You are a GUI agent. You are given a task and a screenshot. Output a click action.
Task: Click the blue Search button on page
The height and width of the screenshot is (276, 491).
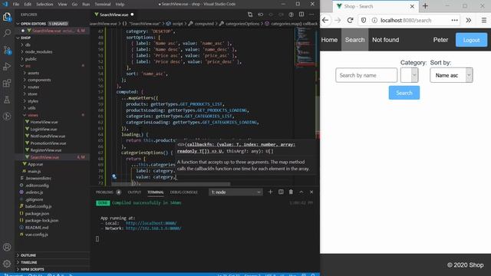pos(404,93)
